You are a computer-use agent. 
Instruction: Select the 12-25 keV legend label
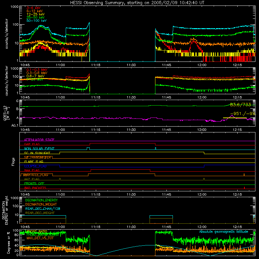click(x=36, y=14)
